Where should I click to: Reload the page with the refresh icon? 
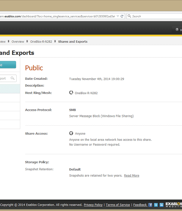tap(122, 16)
